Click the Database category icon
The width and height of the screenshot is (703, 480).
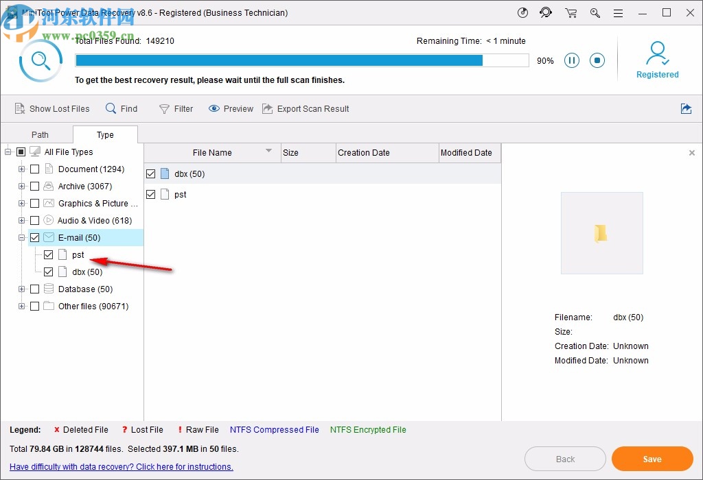click(x=49, y=289)
